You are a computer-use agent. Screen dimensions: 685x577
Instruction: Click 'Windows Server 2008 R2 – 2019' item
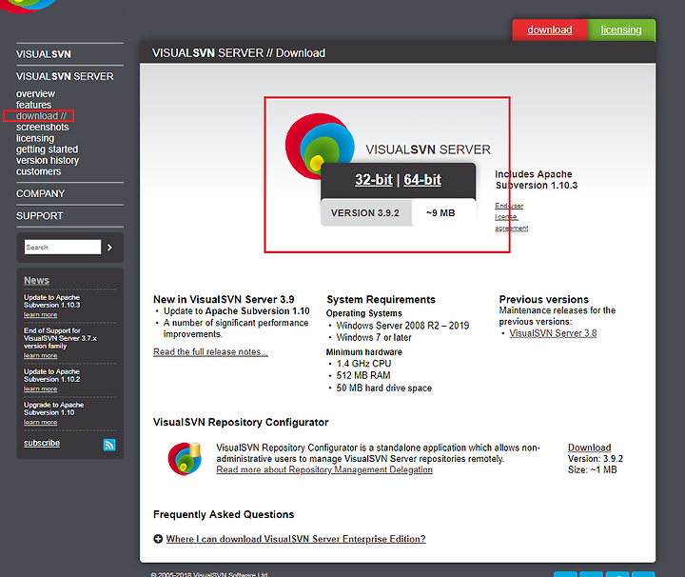[x=402, y=326]
